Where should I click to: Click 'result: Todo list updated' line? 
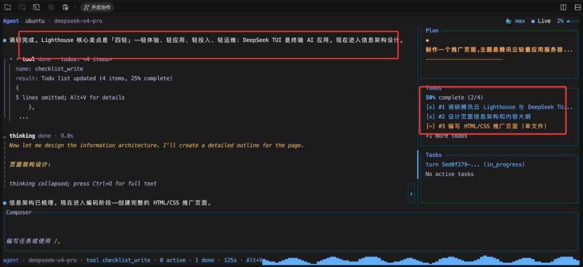point(94,78)
